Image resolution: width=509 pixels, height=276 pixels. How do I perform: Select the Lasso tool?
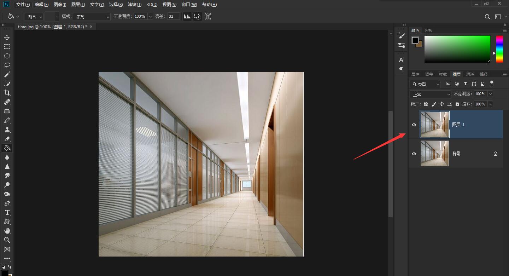(x=7, y=65)
